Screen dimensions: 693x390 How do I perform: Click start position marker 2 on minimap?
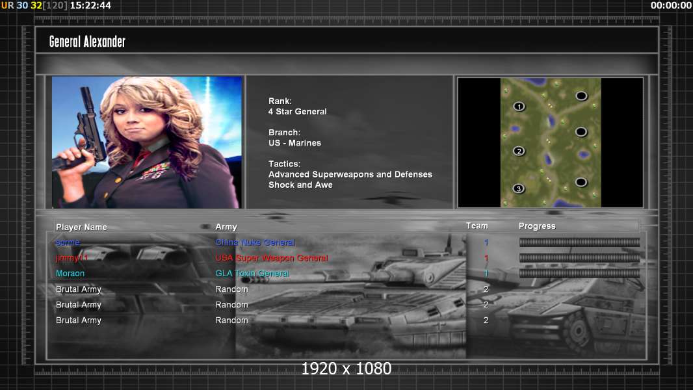pyautogui.click(x=519, y=151)
